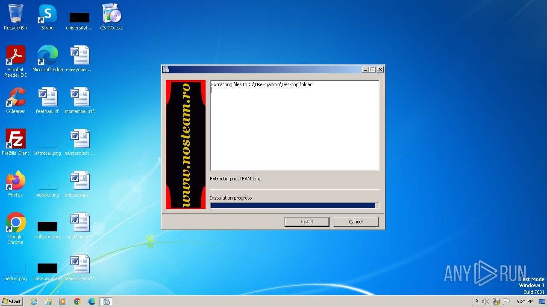The height and width of the screenshot is (307, 547).
Task: Click the Show desktop strip
Action: [x=542, y=301]
